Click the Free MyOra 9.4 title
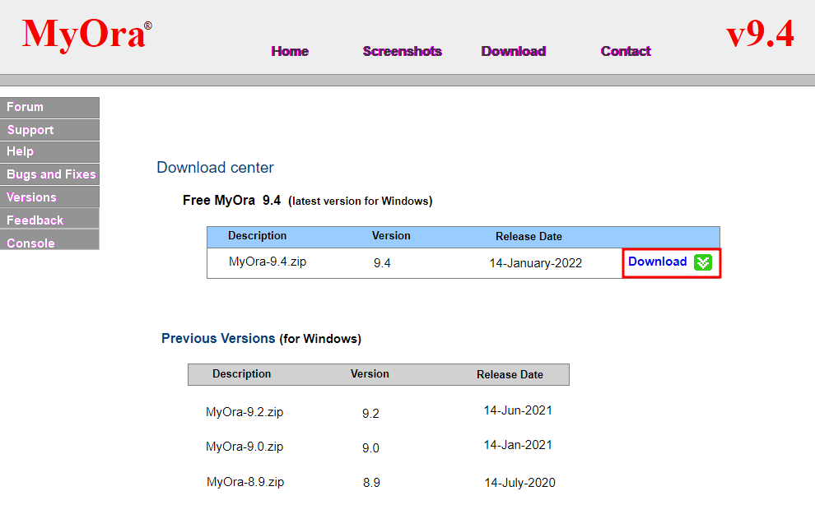 point(232,201)
